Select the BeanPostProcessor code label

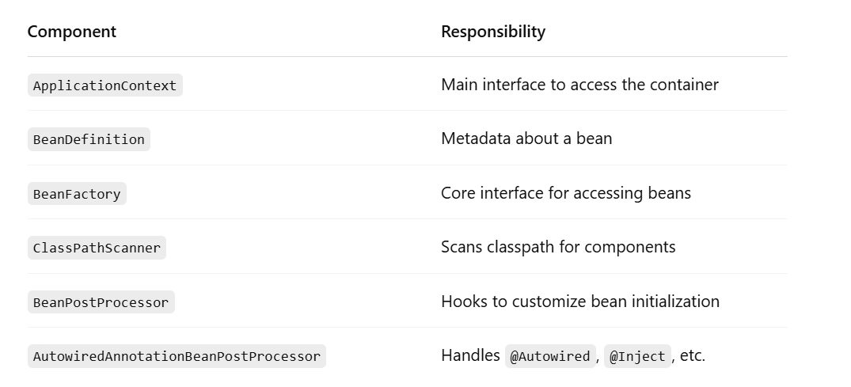point(101,302)
